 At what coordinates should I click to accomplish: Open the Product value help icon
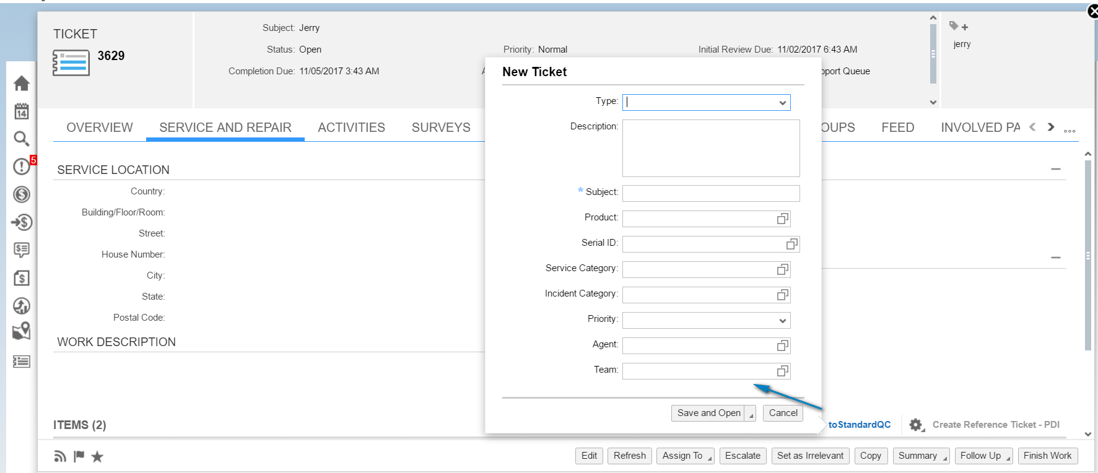pyautogui.click(x=783, y=219)
